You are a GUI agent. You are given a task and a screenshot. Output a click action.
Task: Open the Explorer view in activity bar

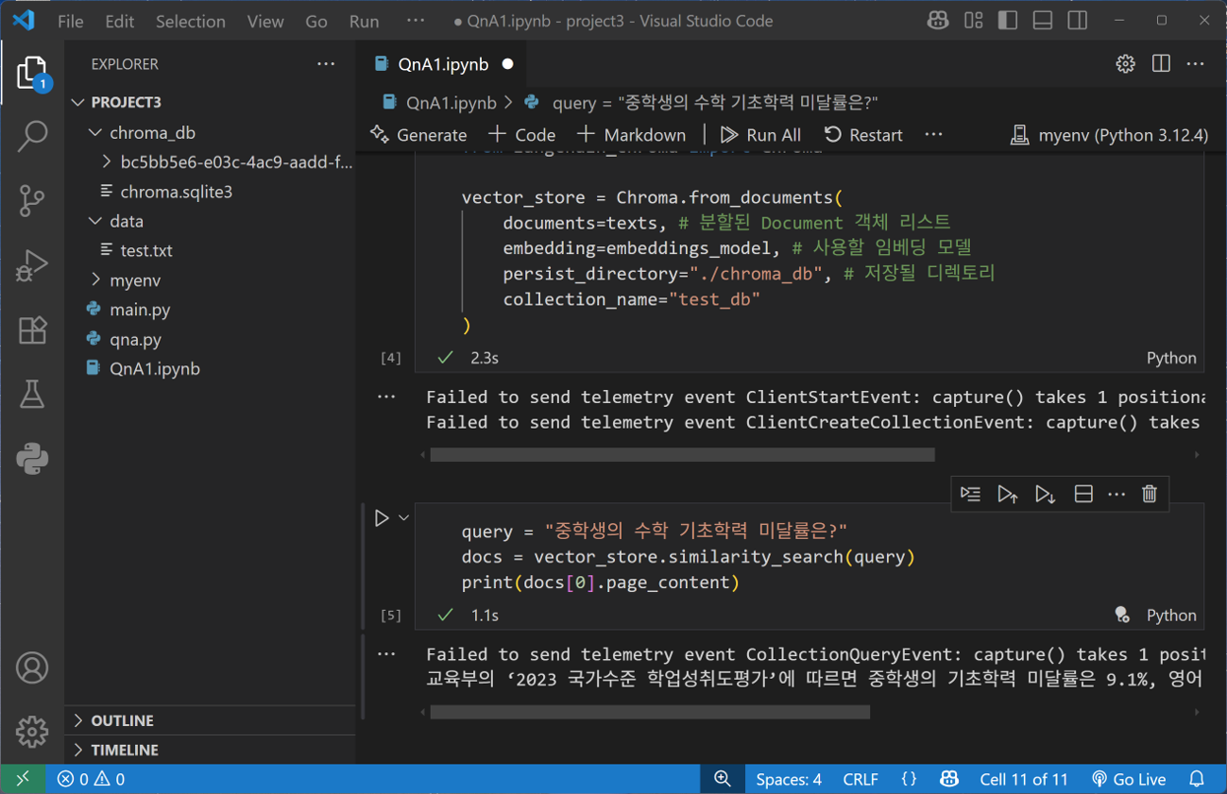[x=32, y=75]
